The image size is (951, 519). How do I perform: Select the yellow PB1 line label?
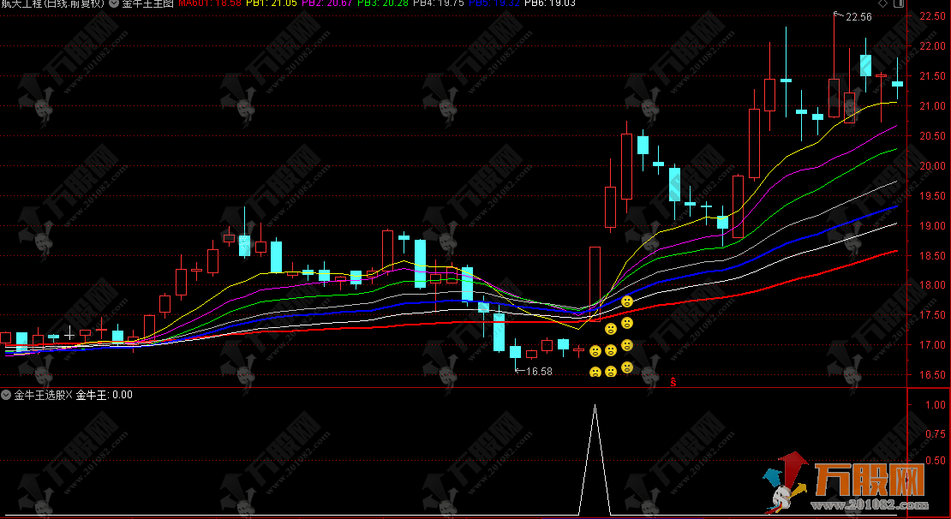tap(271, 4)
